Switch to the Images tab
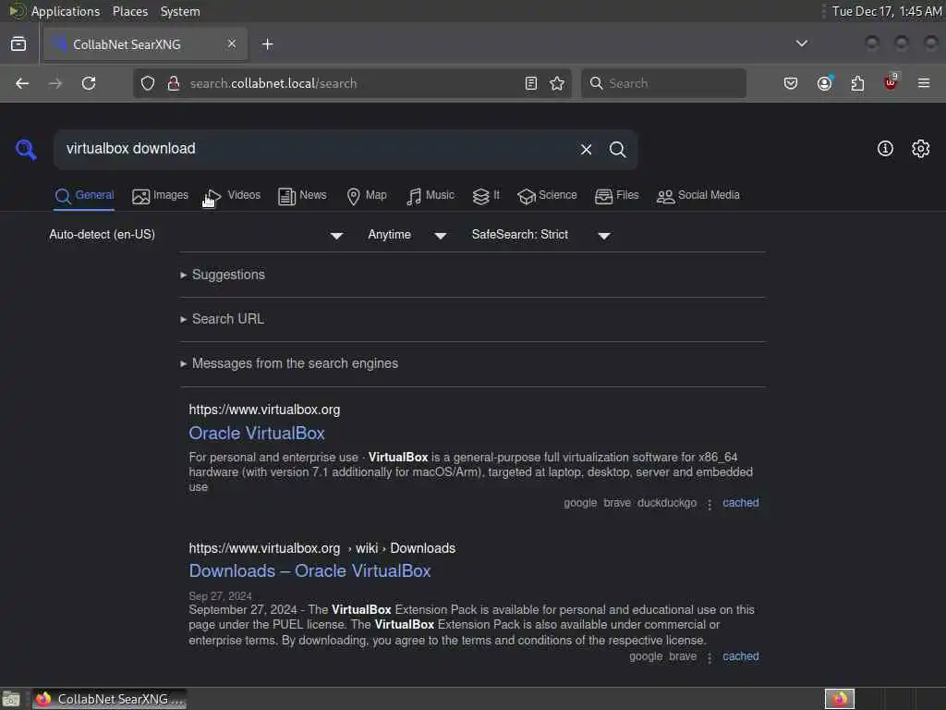This screenshot has height=710, width=946. tap(161, 196)
